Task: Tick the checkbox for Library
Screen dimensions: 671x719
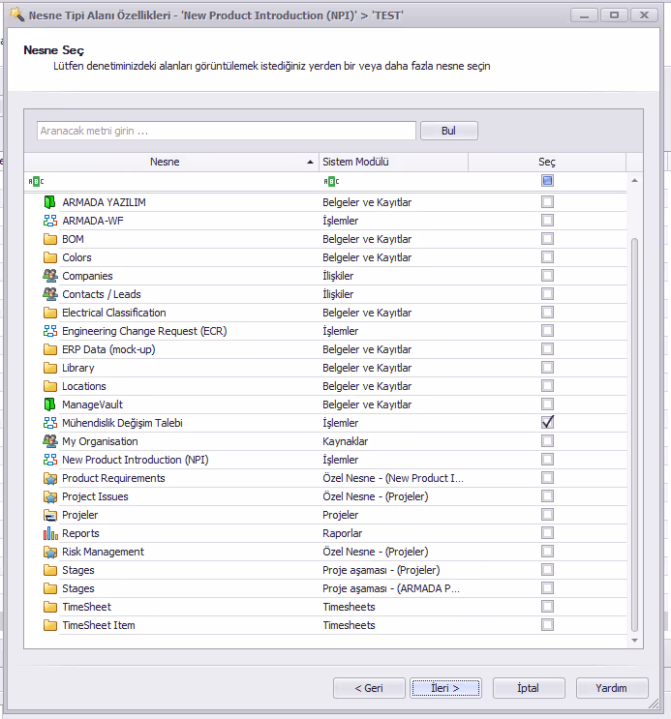Action: pos(547,368)
